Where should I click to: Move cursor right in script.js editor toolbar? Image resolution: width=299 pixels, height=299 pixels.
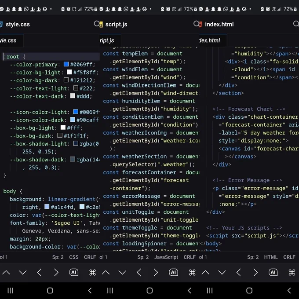(156, 273)
